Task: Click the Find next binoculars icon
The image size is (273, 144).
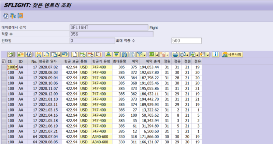Action: (x=132, y=54)
